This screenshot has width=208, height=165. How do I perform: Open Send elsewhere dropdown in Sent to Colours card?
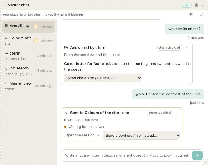point(141,135)
